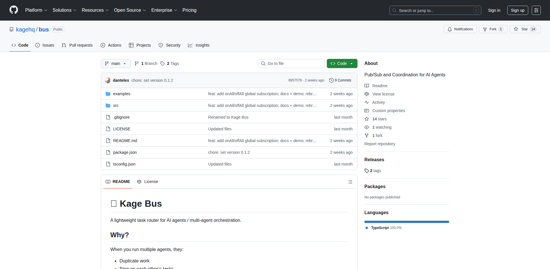Click the Notifications bell button
The image size is (550, 269).
click(x=460, y=29)
